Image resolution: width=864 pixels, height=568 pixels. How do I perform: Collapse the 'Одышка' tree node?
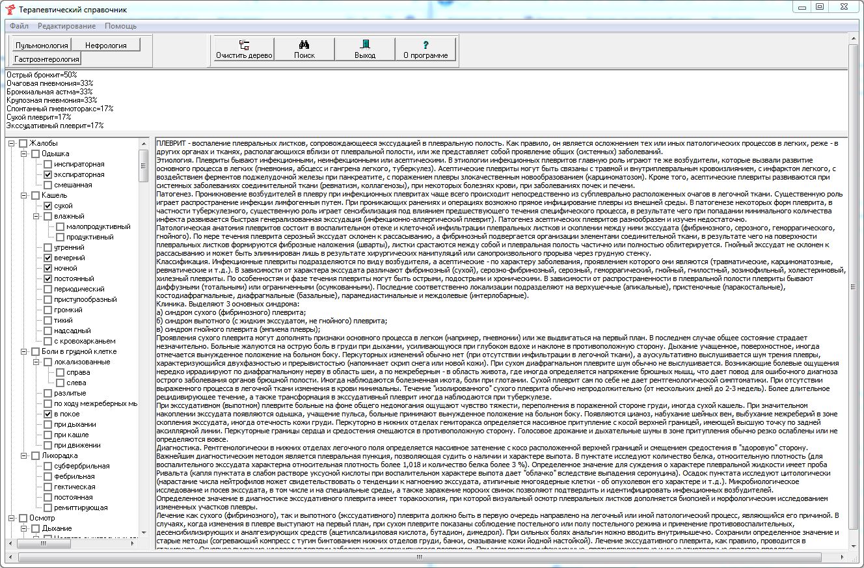(x=24, y=154)
